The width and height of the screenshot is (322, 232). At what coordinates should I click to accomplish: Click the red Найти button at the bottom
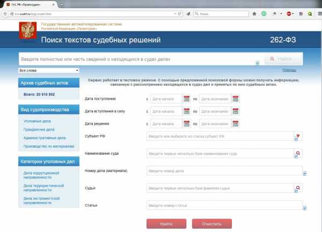166,224
